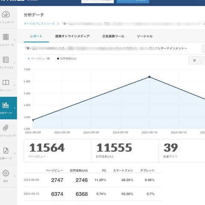205x205 pixels.
Task: Click the すべてのプレスリリース breadcrumb link
Action: tap(39, 23)
